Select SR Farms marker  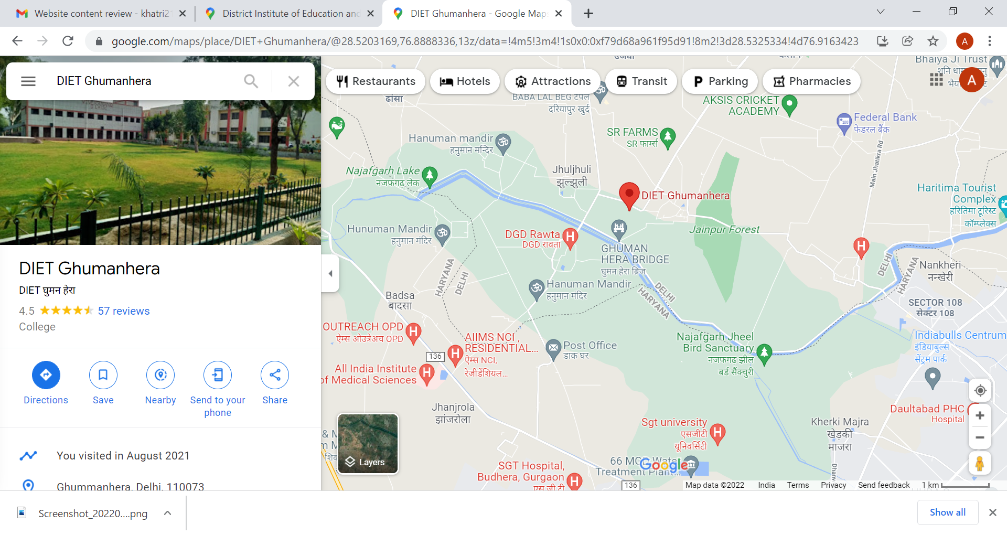(668, 137)
